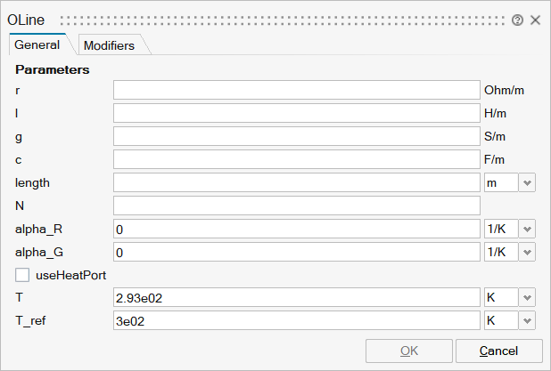551x371 pixels.
Task: Focus the l inductance input field
Action: 297,113
